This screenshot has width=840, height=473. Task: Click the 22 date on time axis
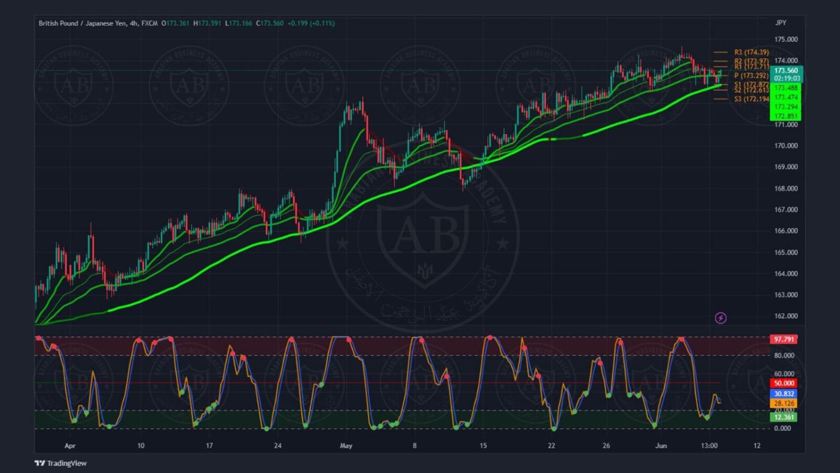(552, 446)
